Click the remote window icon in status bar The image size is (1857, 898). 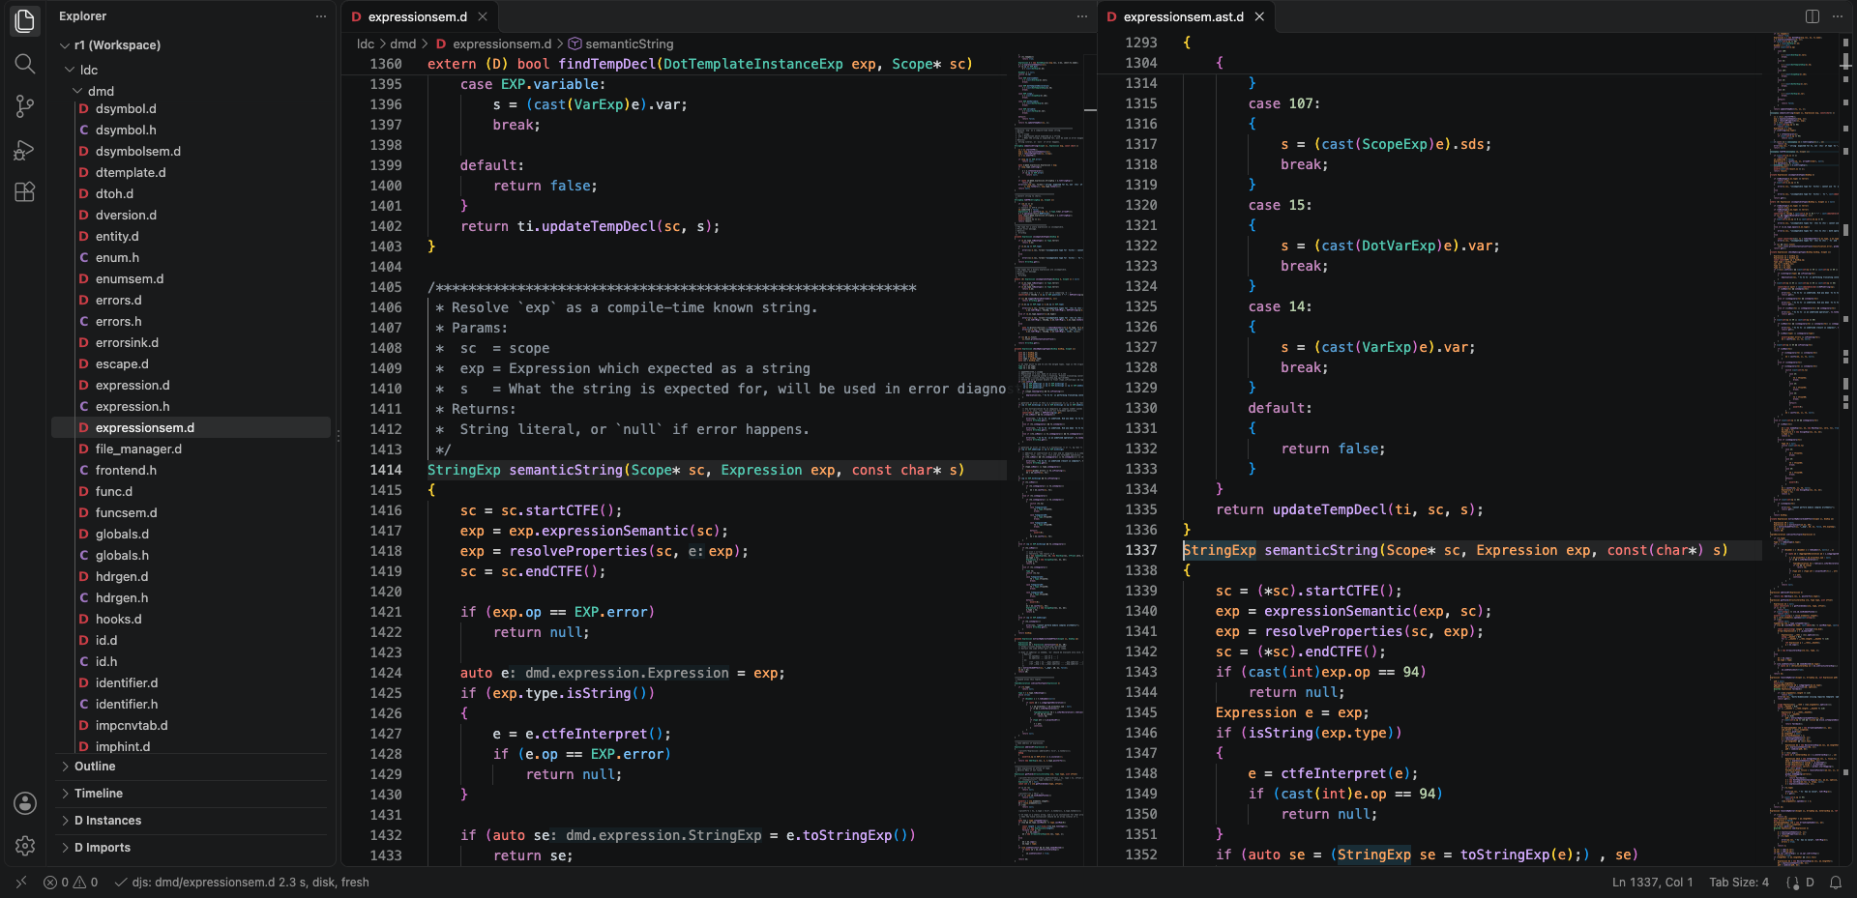coord(21,883)
